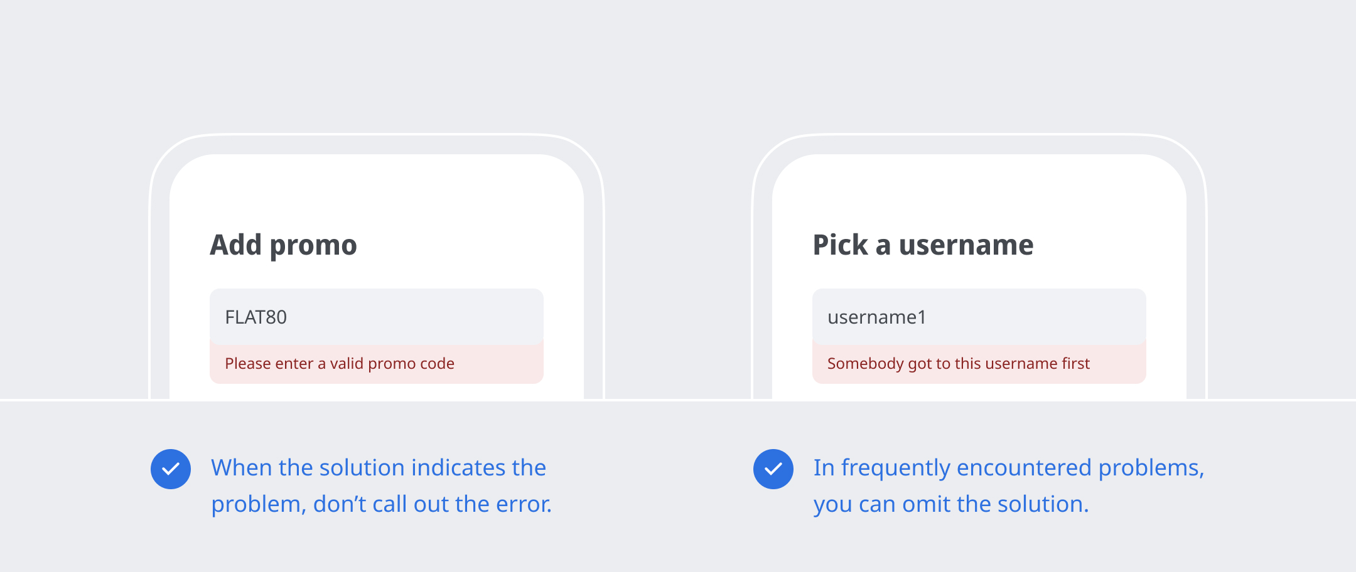Focus the FLAT80 promo code field
This screenshot has width=1356, height=572.
376,317
